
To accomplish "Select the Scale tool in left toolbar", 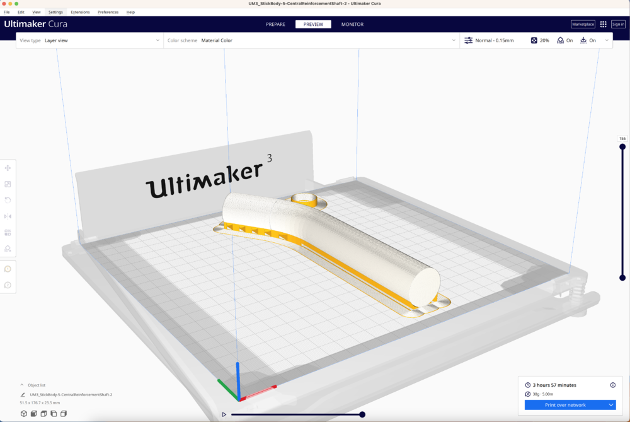I will tap(8, 184).
